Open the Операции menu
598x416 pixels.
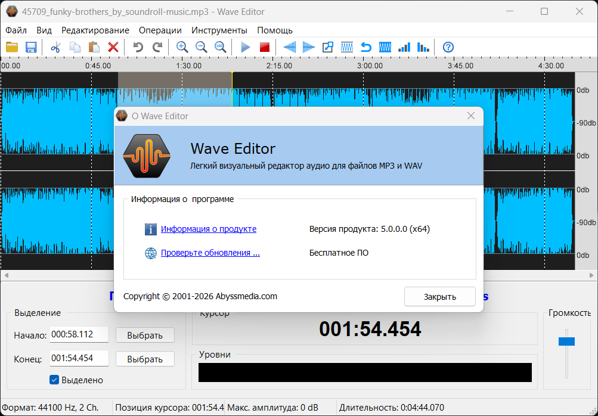(160, 30)
